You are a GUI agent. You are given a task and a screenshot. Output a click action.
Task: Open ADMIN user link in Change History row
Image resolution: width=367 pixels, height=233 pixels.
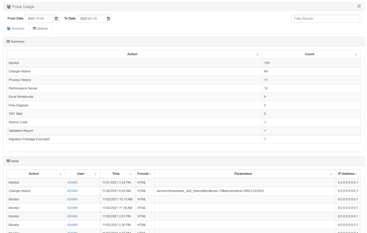(72, 191)
